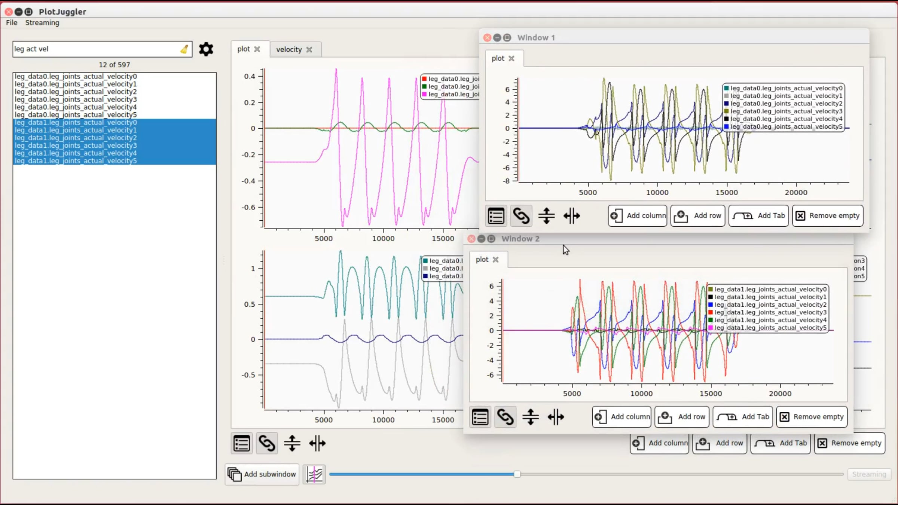
Task: Click Remove empty in Window 2
Action: pyautogui.click(x=812, y=417)
